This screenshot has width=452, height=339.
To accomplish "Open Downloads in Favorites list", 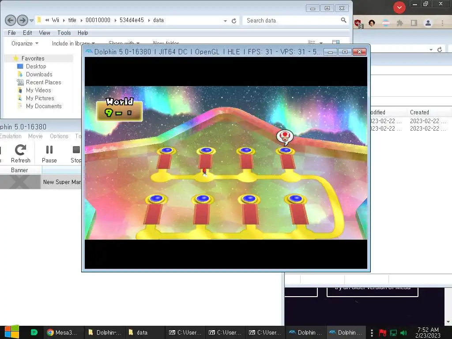I will coord(39,74).
